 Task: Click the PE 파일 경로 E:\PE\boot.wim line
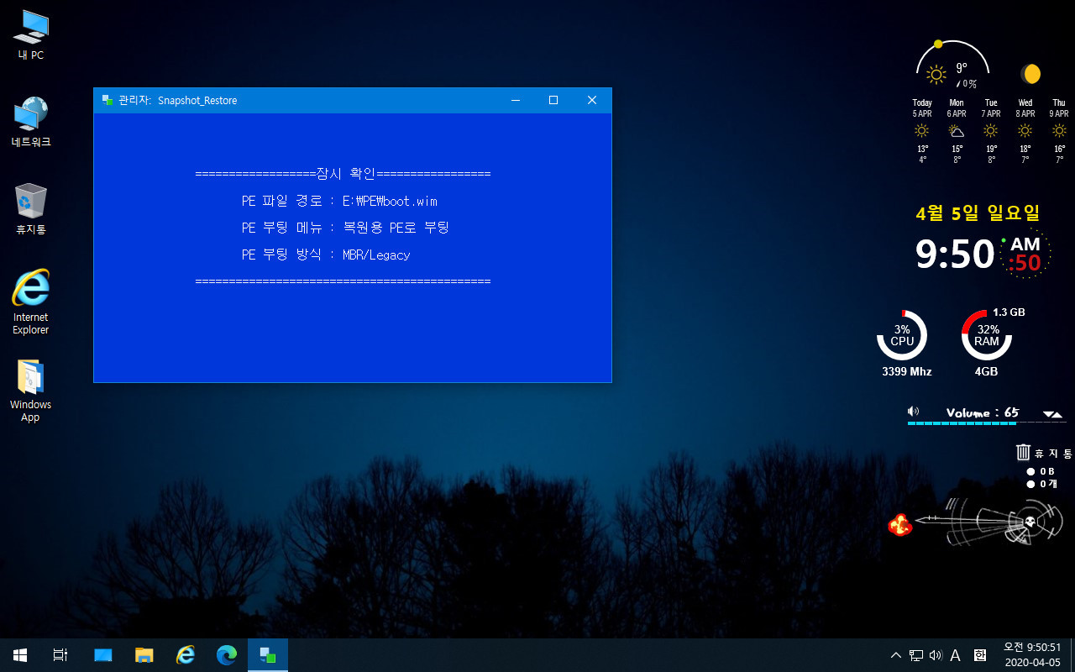point(339,202)
